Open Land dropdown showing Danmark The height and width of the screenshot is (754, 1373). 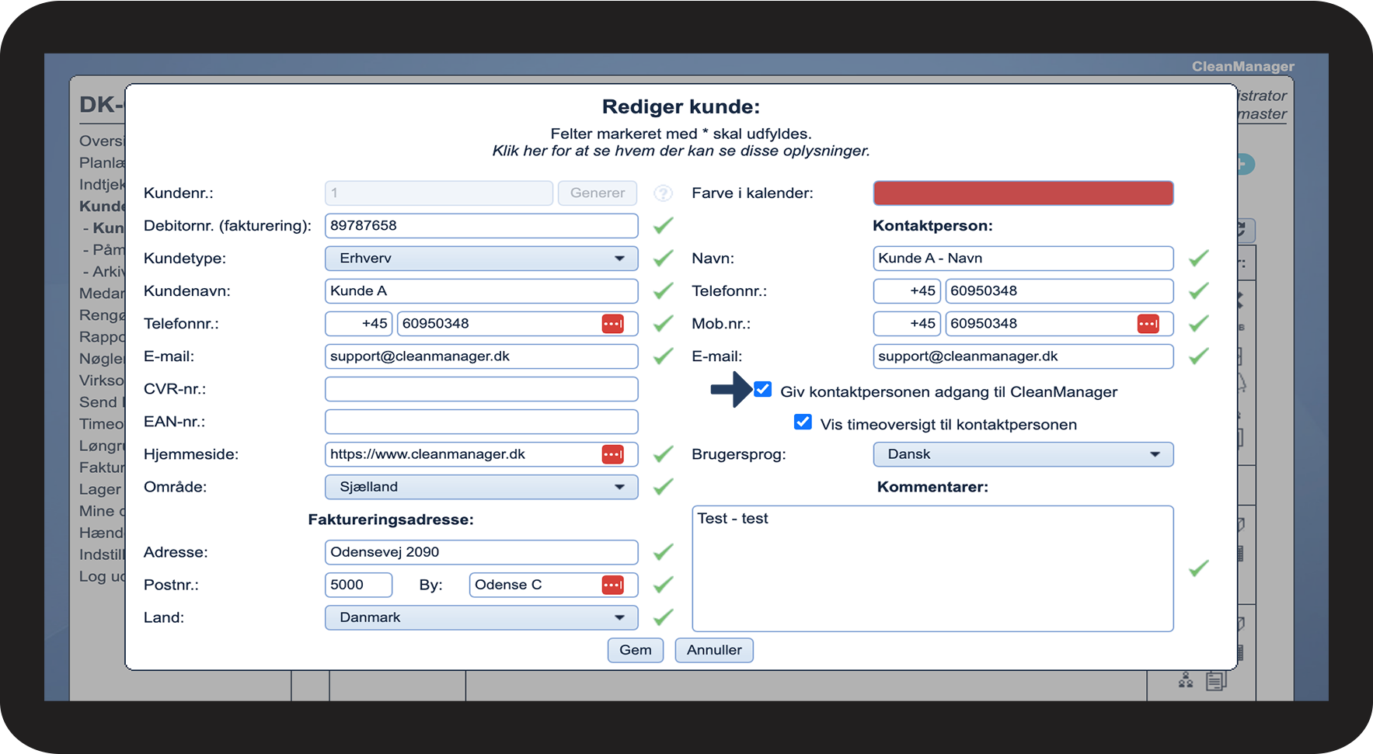481,617
